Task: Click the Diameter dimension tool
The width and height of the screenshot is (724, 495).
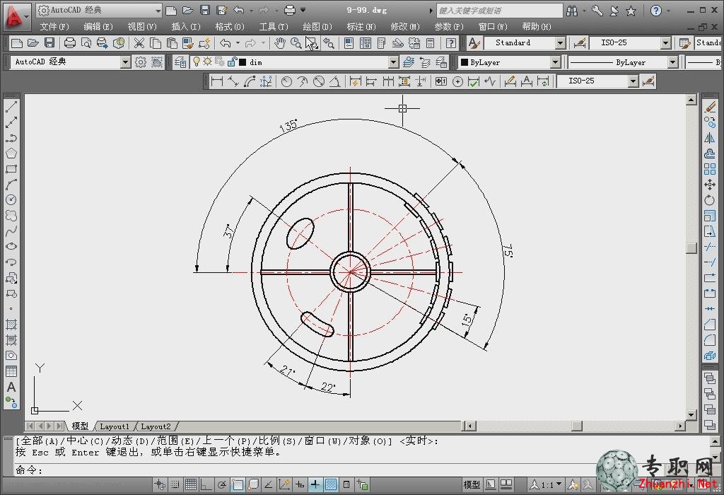Action: [319, 82]
